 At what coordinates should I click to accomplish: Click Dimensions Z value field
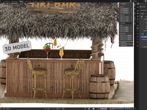point(126,39)
